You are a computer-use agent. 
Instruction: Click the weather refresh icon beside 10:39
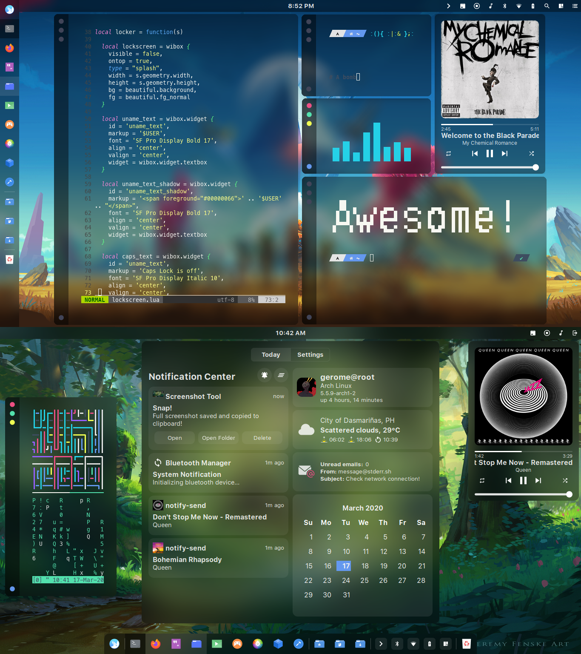point(378,440)
